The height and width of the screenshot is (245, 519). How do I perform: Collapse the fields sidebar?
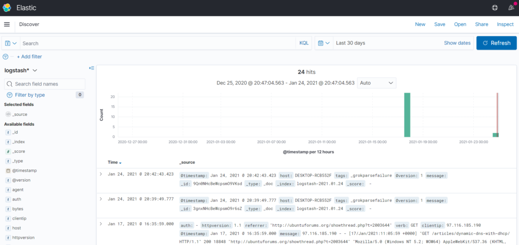(91, 68)
